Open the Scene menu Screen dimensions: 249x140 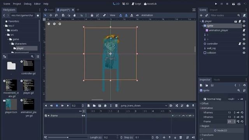(x=7, y=4)
